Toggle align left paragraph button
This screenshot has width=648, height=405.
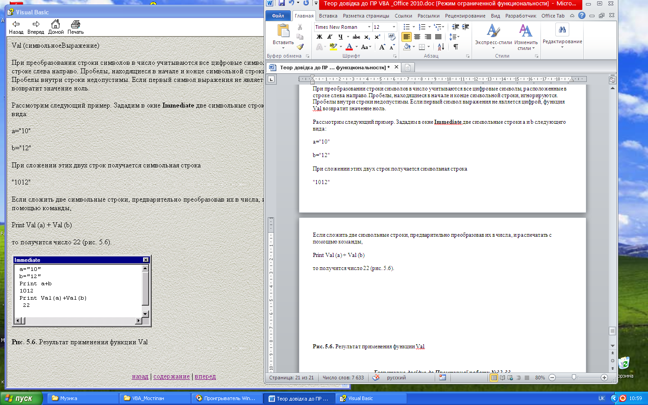pos(406,37)
